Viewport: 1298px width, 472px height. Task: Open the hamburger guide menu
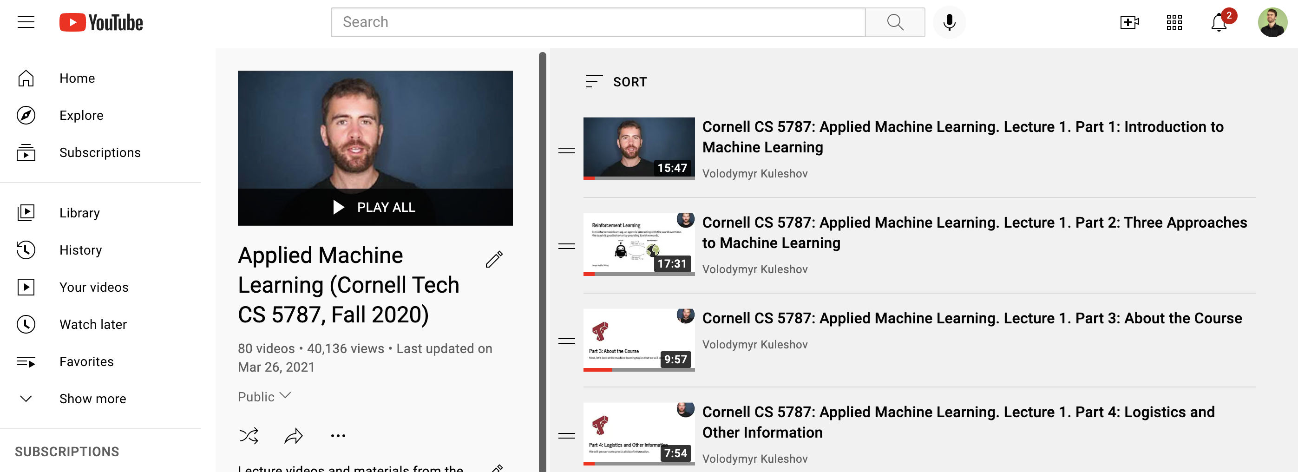[26, 22]
